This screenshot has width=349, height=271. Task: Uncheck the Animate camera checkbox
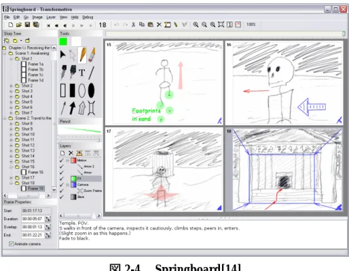(x=11, y=244)
